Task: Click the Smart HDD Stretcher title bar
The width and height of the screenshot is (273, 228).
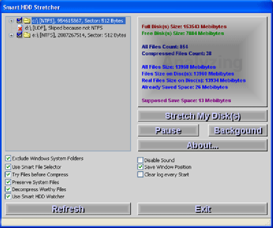Action: pos(136,7)
